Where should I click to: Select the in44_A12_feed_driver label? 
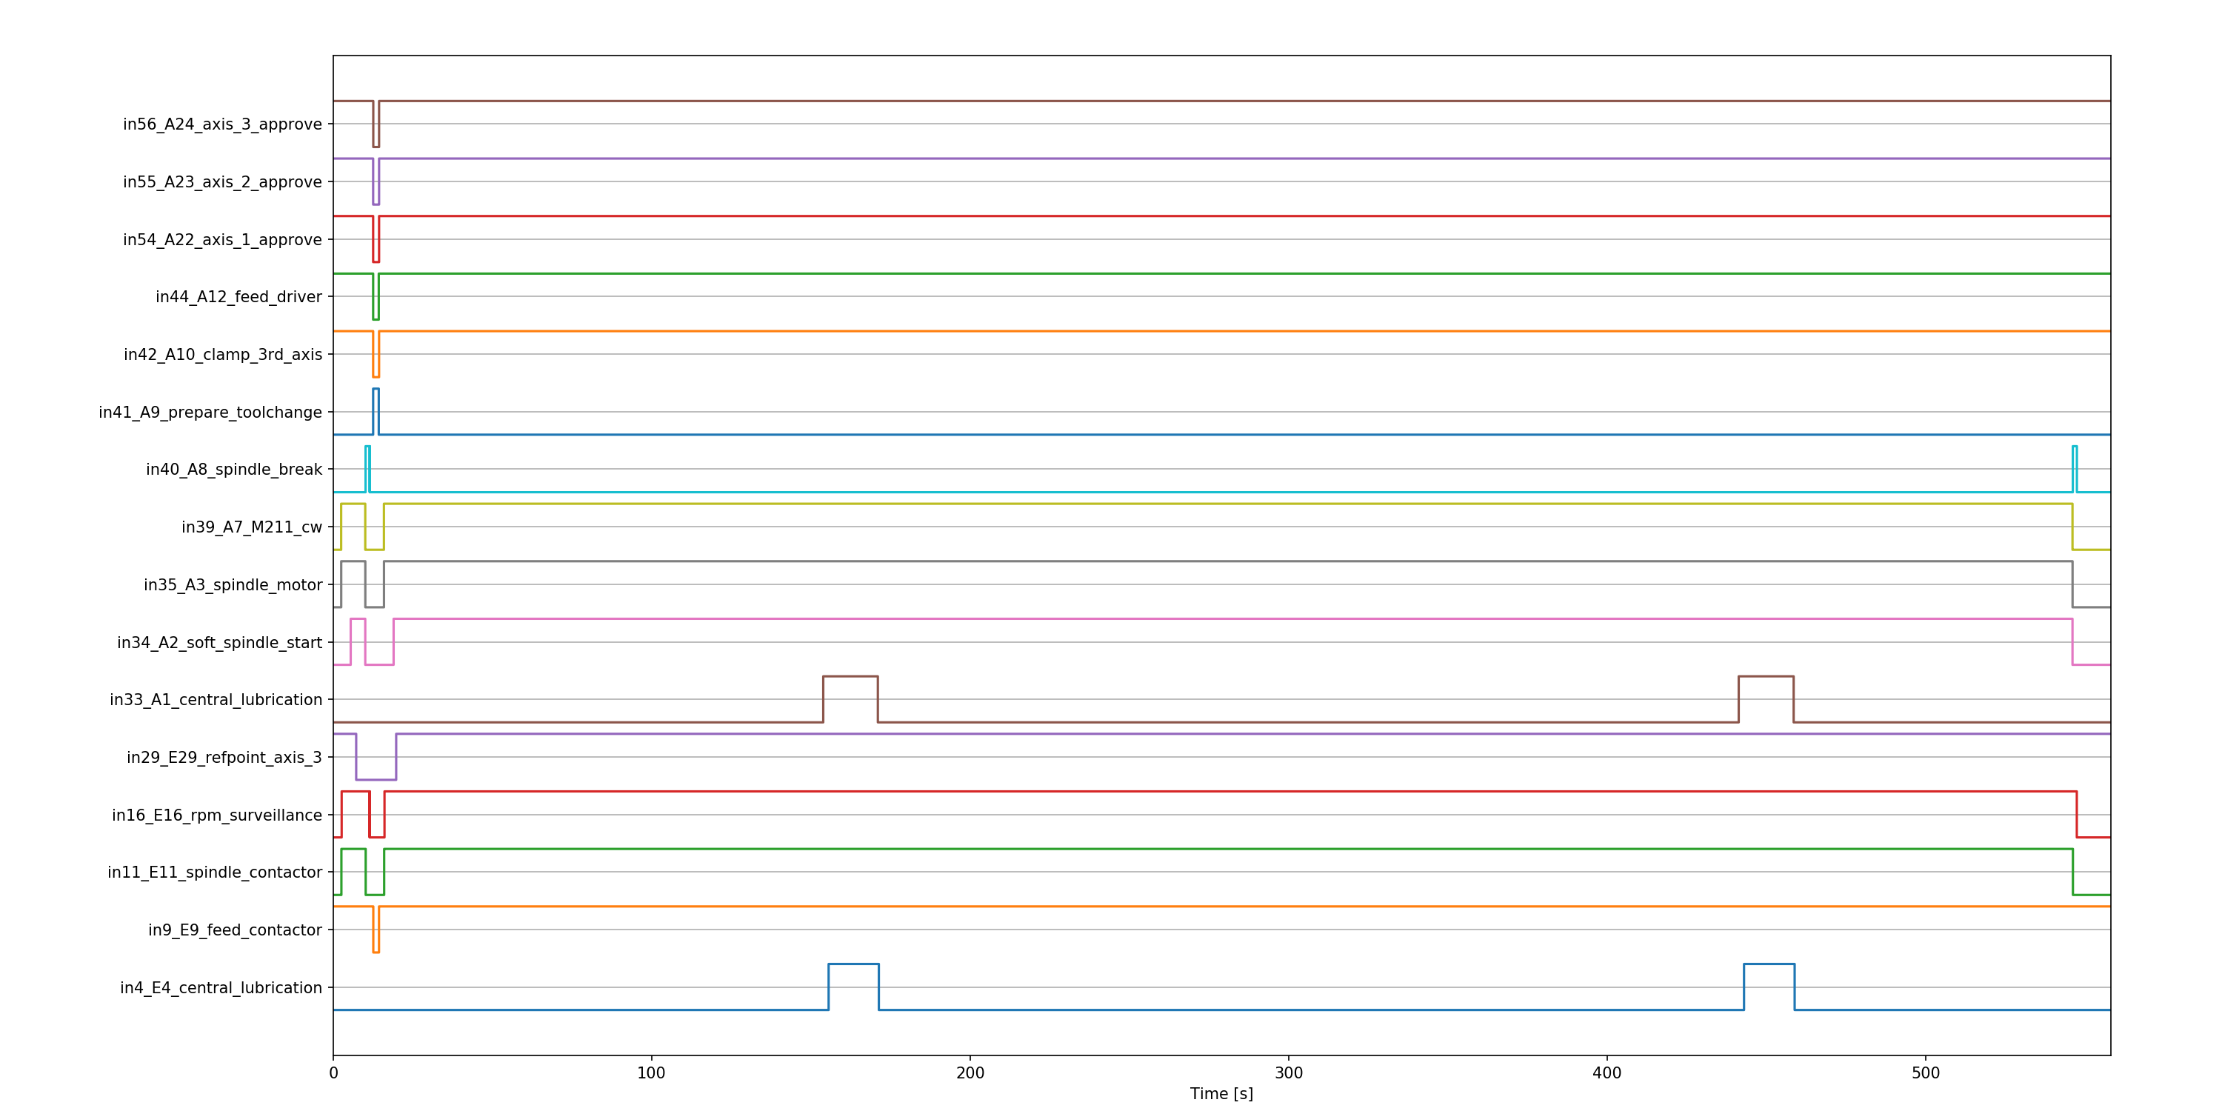click(239, 297)
